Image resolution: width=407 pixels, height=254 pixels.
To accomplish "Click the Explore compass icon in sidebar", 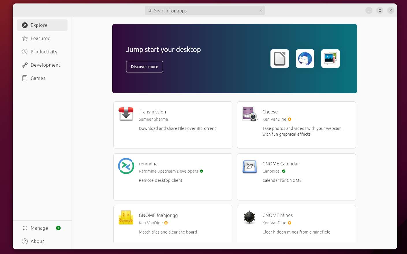I will point(25,25).
